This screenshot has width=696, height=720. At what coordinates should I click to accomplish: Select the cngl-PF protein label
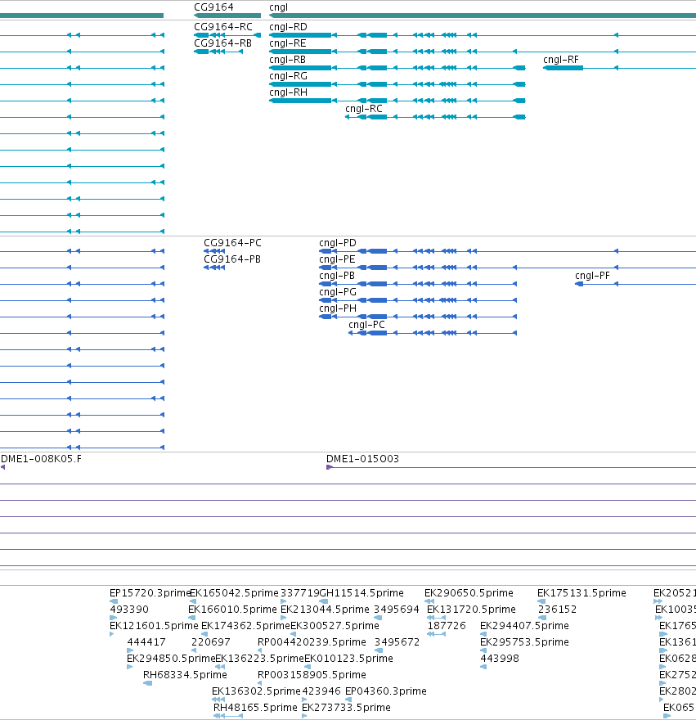pos(592,276)
